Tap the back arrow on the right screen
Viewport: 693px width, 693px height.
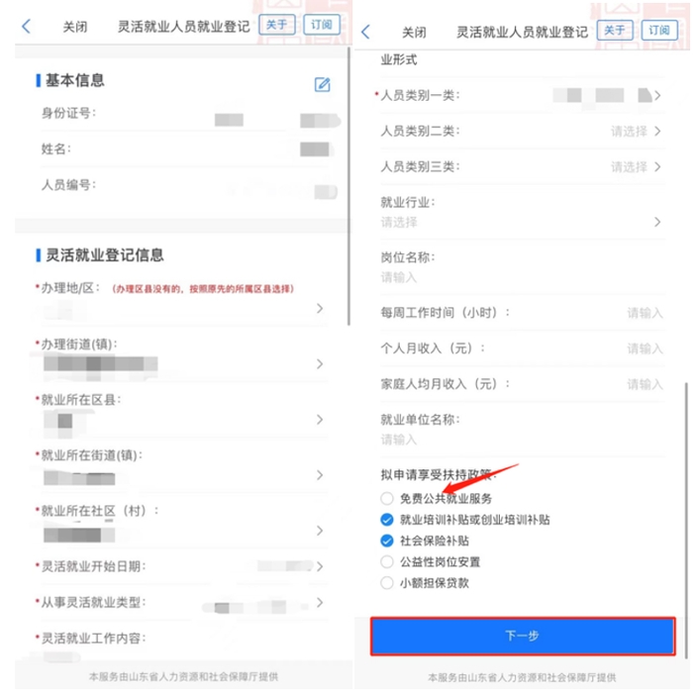(365, 32)
